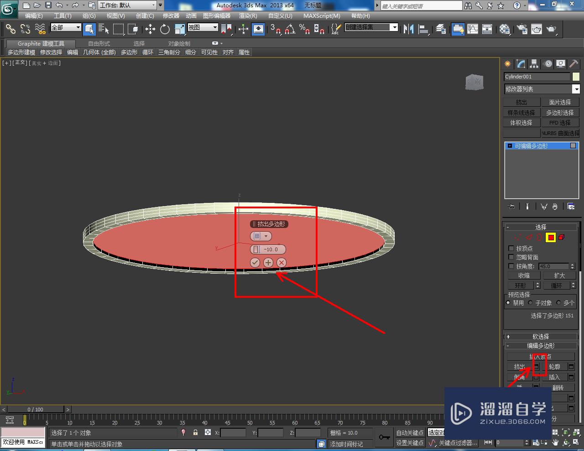This screenshot has width=584, height=451.
Task: Cancel extrude with the X in caddy
Action: pos(282,262)
